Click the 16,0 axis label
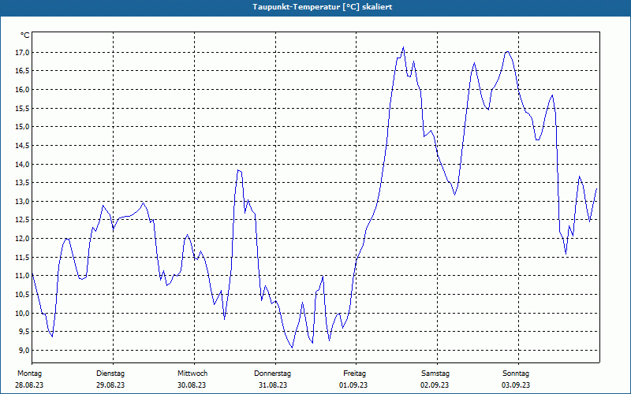 24,89
